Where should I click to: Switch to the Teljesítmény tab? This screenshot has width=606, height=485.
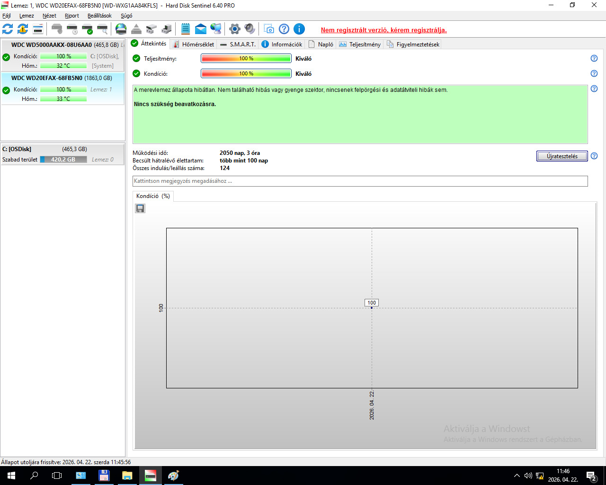360,44
